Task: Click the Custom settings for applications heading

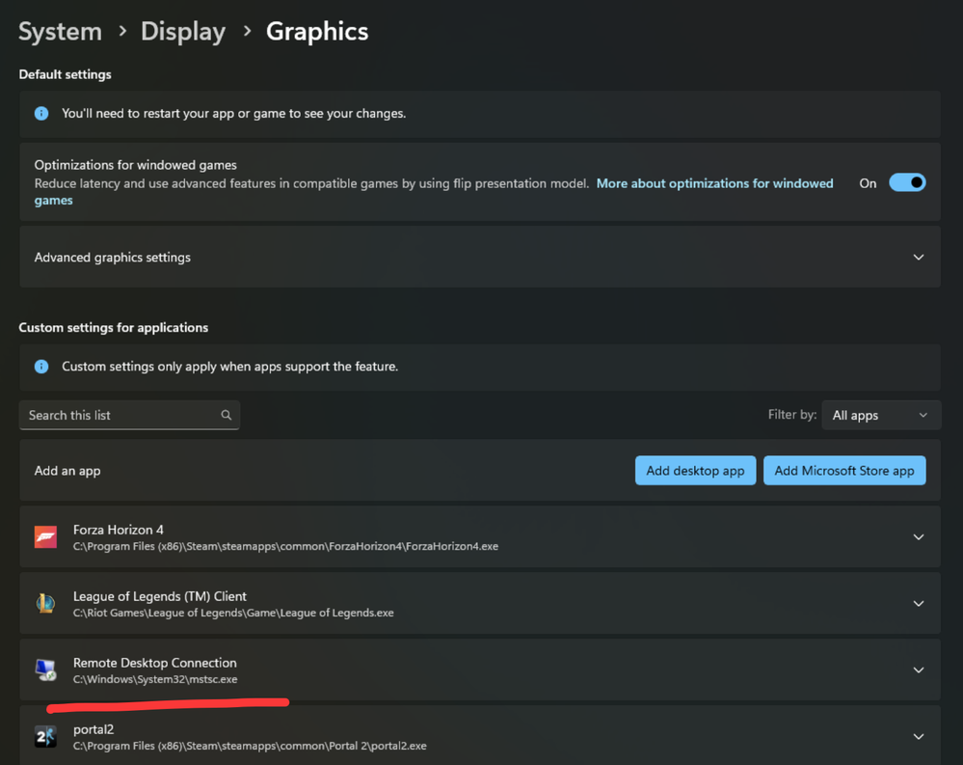Action: (114, 327)
